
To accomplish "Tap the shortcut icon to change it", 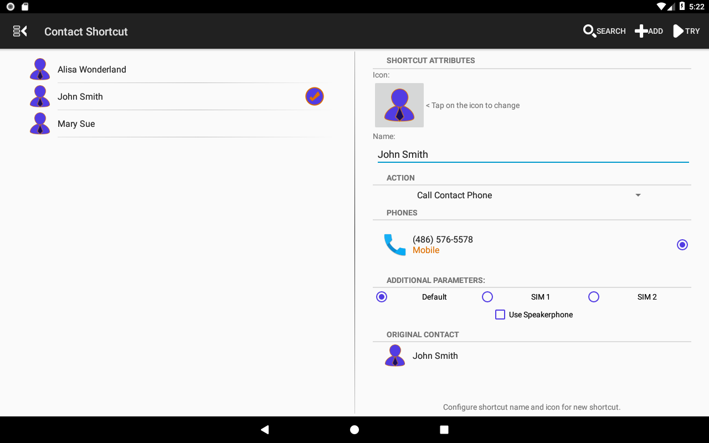I will pos(399,105).
